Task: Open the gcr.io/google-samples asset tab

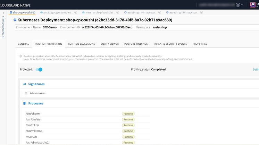Action: pyautogui.click(x=58, y=12)
